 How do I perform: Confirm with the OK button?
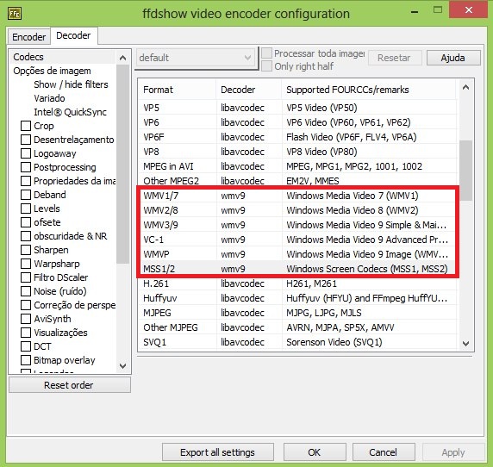(315, 452)
